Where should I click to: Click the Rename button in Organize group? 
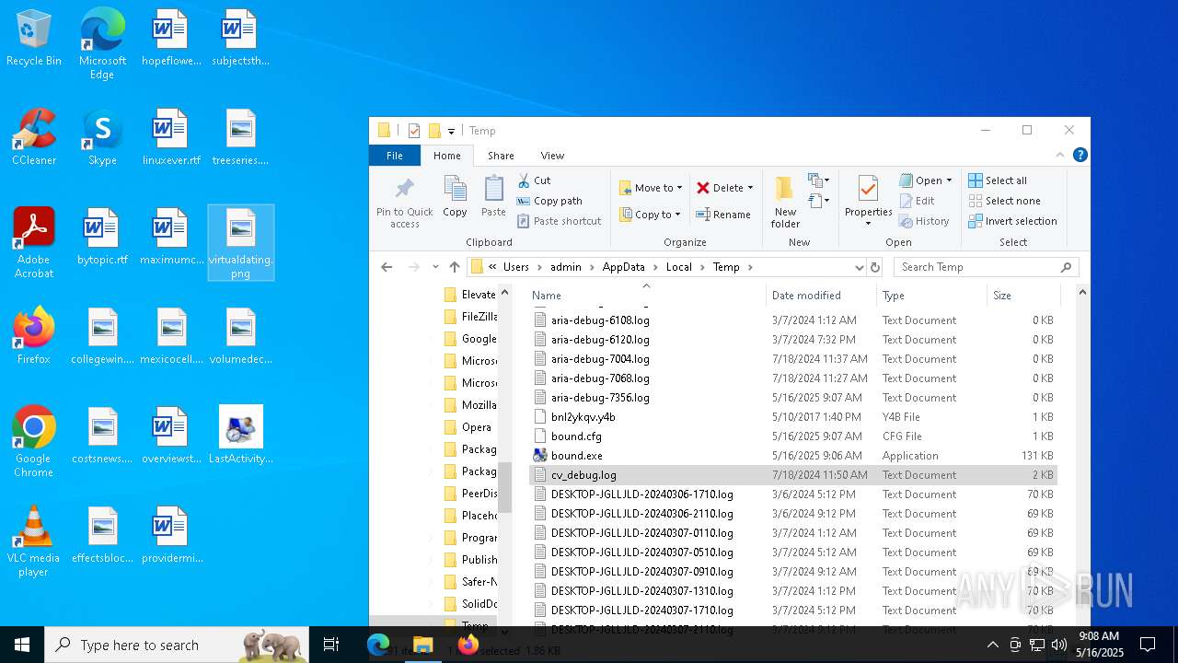[723, 215]
